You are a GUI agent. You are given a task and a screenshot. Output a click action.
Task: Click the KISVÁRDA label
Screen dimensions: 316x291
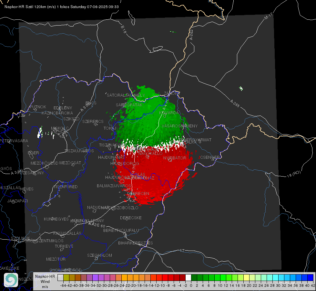click(169, 113)
